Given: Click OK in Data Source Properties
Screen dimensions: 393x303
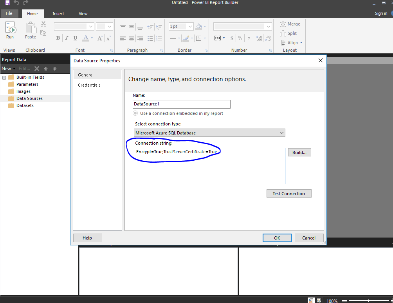Looking at the screenshot, I should point(277,238).
